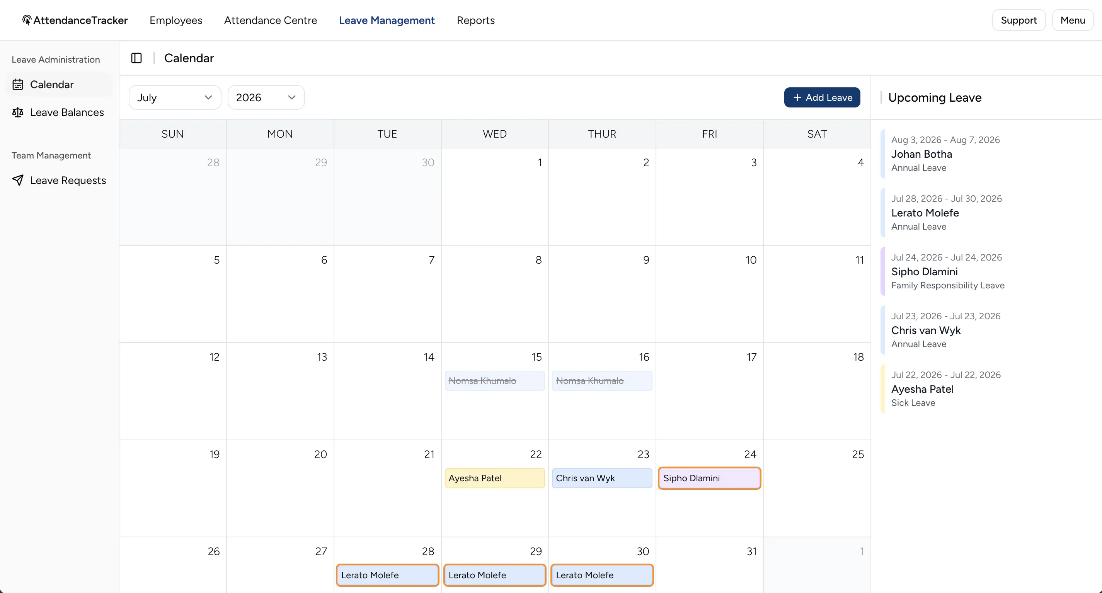
Task: Click the 'Jul 28, 2026 - Jul 30, 2026' date
Action: (946, 199)
